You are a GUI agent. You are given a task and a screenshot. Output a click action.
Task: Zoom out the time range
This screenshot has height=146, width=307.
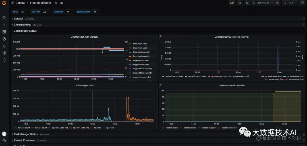point(277,3)
